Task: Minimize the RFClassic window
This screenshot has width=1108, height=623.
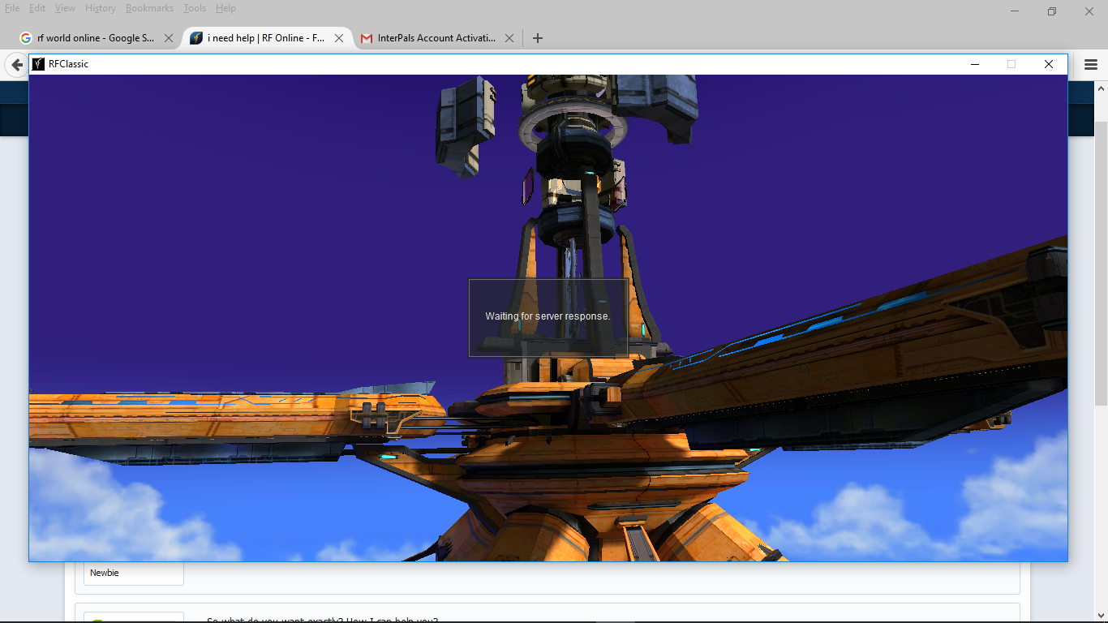Action: (975, 64)
